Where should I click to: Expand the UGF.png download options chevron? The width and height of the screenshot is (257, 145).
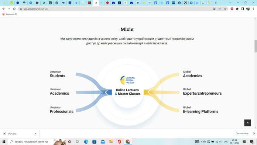[35, 134]
